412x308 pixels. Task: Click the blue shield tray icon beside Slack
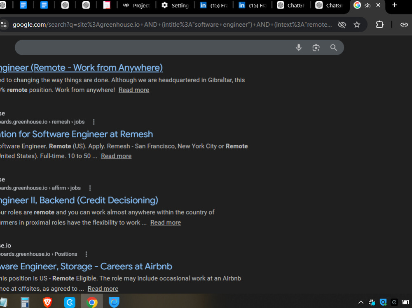coord(383,303)
